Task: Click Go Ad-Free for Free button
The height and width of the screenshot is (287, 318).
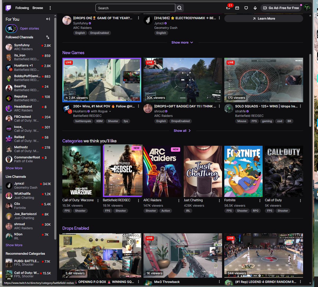Action: click(x=281, y=8)
